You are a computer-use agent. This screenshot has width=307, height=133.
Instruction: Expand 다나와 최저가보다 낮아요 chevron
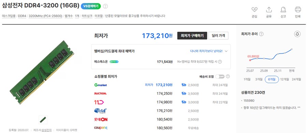pyautogui.click(x=226, y=51)
